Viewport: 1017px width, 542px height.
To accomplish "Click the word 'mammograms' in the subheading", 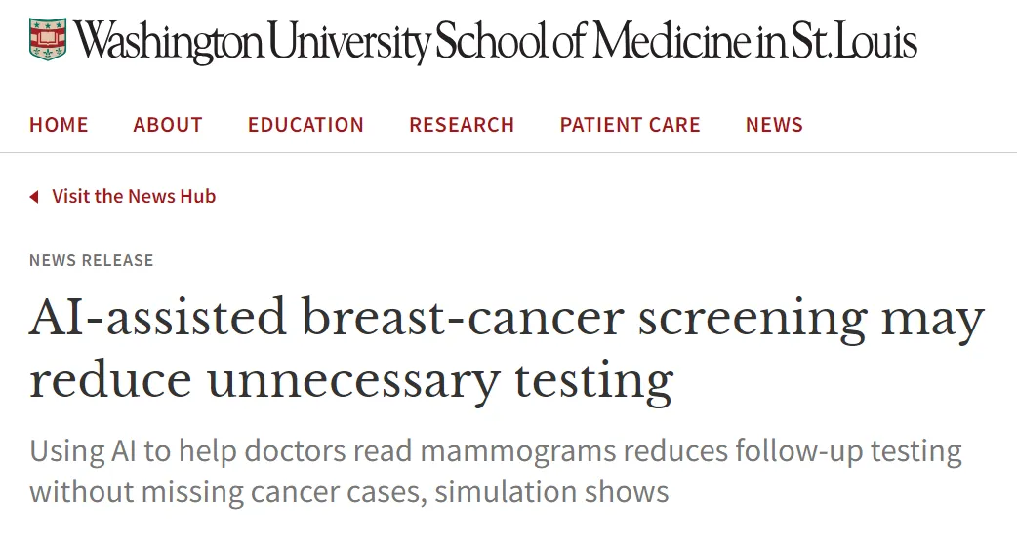I will (x=517, y=452).
